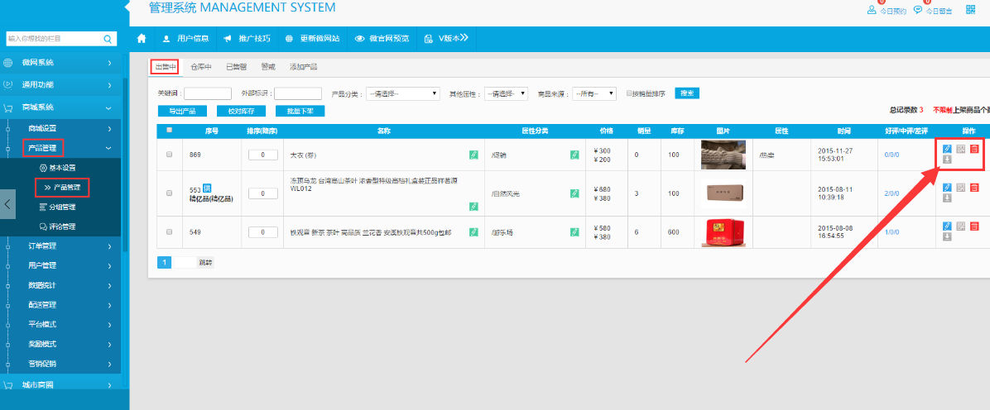Open the 产品分类 dropdown
This screenshot has height=410, width=990.
[402, 93]
